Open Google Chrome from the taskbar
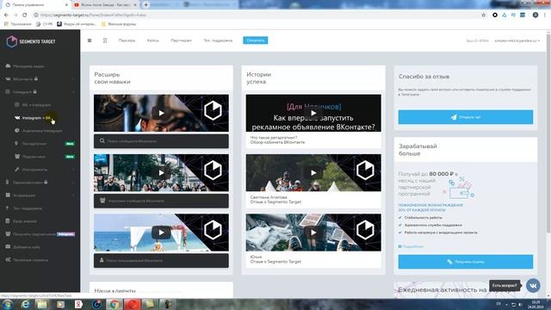This screenshot has height=310, width=551. coord(114,304)
